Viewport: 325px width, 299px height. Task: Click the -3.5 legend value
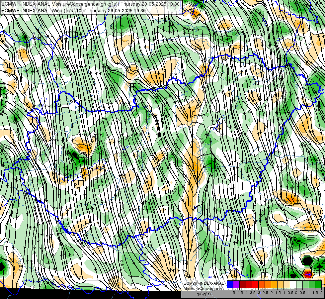252,293
